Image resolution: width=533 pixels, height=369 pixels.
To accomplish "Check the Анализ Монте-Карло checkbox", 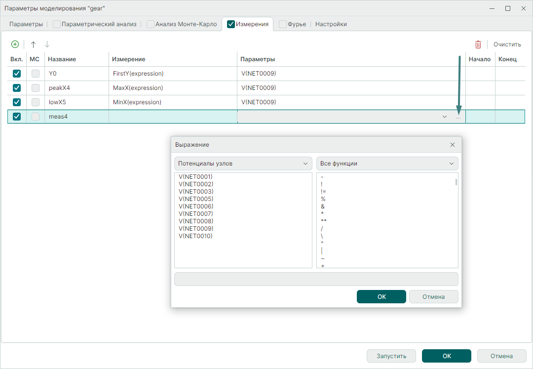I will 151,24.
